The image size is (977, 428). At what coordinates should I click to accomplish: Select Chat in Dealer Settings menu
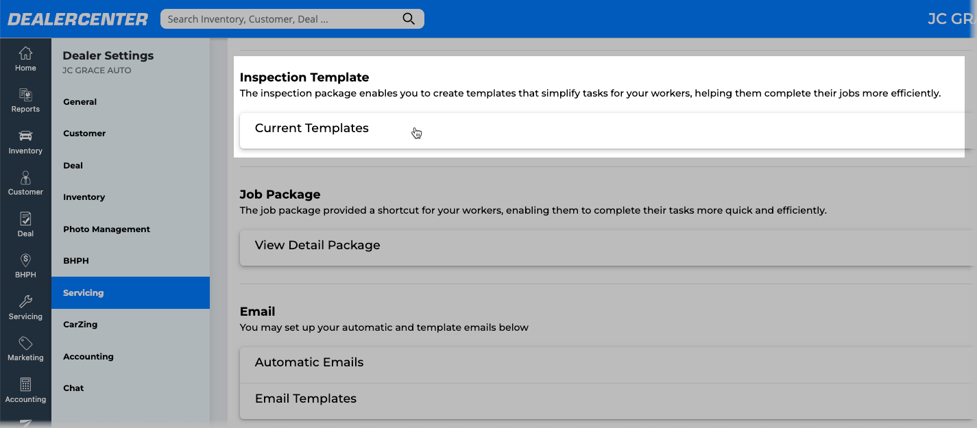(130, 388)
